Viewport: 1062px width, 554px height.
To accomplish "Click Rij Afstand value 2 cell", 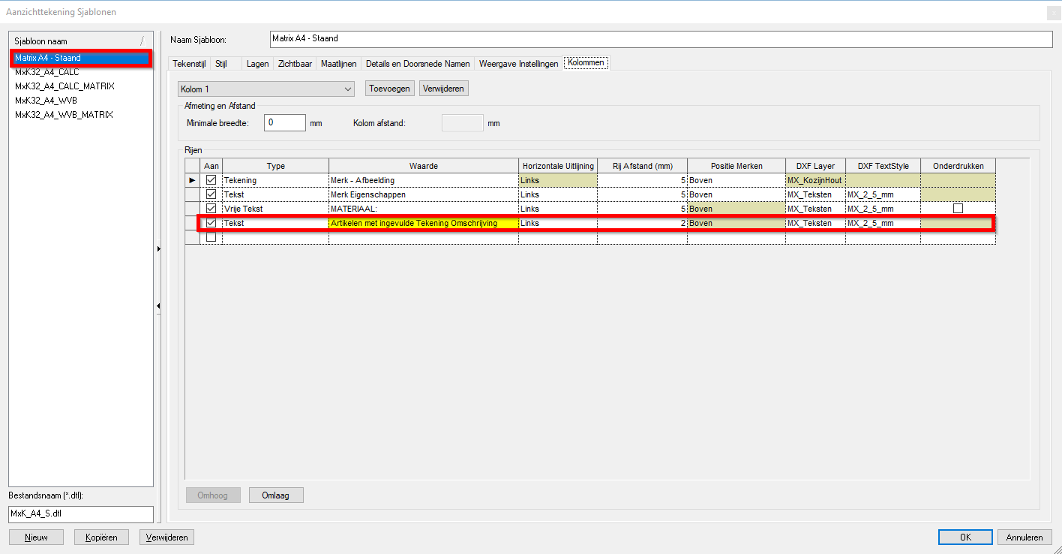I will 643,223.
